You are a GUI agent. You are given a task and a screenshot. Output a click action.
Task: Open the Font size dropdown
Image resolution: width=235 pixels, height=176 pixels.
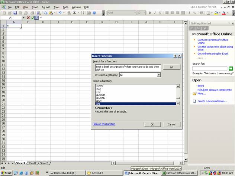(144, 13)
